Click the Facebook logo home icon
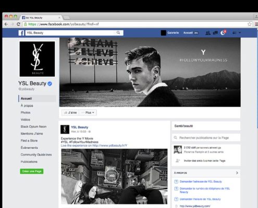Image resolution: width=258 pixels, height=208 pixels. (21, 33)
